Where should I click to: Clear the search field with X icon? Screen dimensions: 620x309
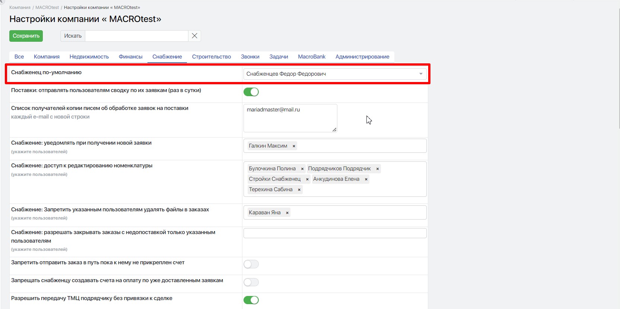(194, 36)
